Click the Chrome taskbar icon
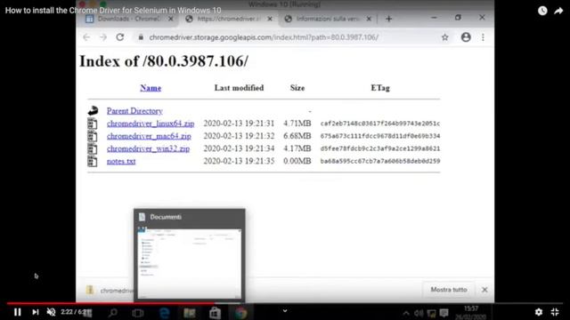 pos(240,312)
